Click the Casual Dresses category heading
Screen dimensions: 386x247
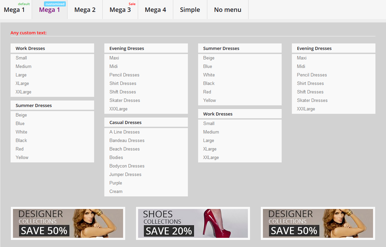tap(125, 122)
